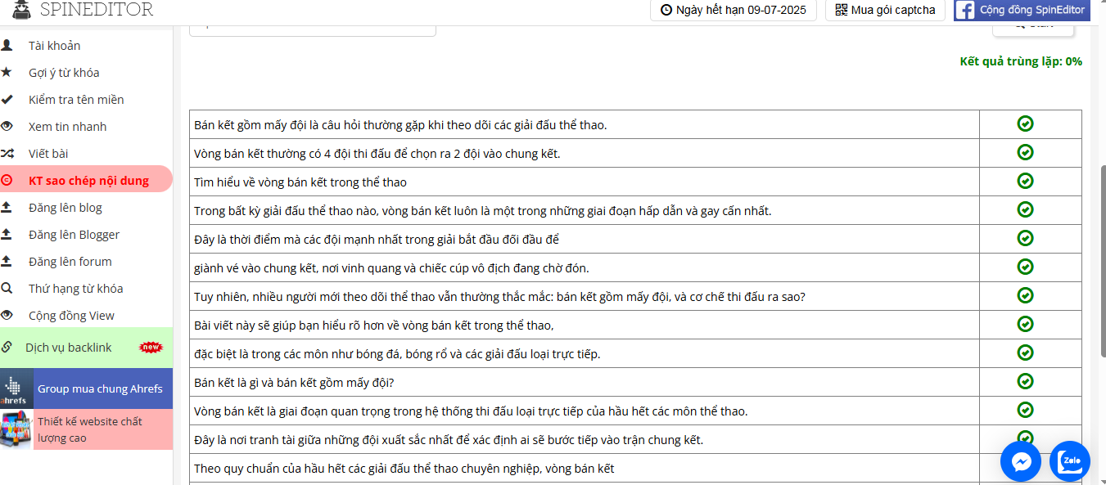Click sentence 'Bán kết là gì và bán kết gồm mấy đội?'
This screenshot has width=1106, height=485.
click(294, 382)
